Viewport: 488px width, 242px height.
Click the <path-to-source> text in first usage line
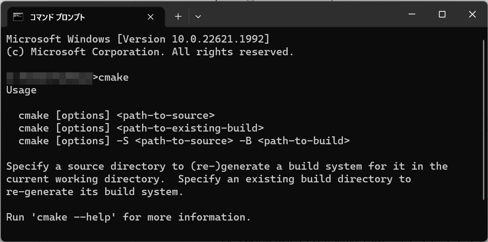coord(166,116)
